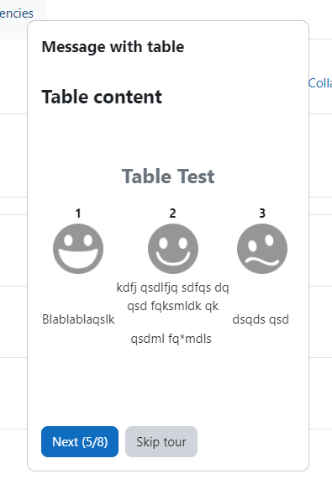The image size is (332, 490).
Task: Click the 'qsd fqksmldk qk' text line
Action: click(x=172, y=306)
